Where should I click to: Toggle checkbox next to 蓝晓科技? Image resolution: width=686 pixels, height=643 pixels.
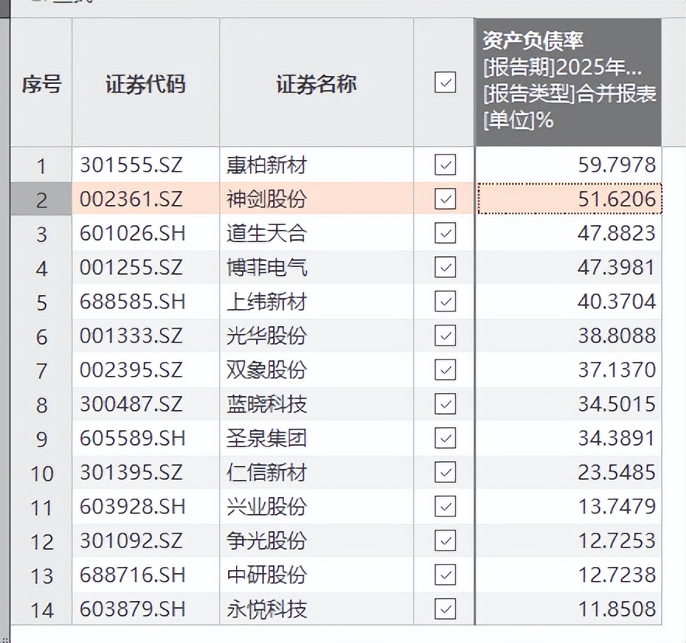click(445, 404)
